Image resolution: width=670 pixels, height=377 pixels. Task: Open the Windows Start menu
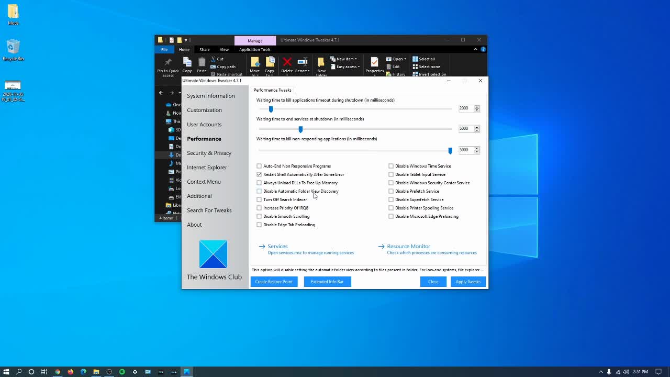tap(6, 372)
